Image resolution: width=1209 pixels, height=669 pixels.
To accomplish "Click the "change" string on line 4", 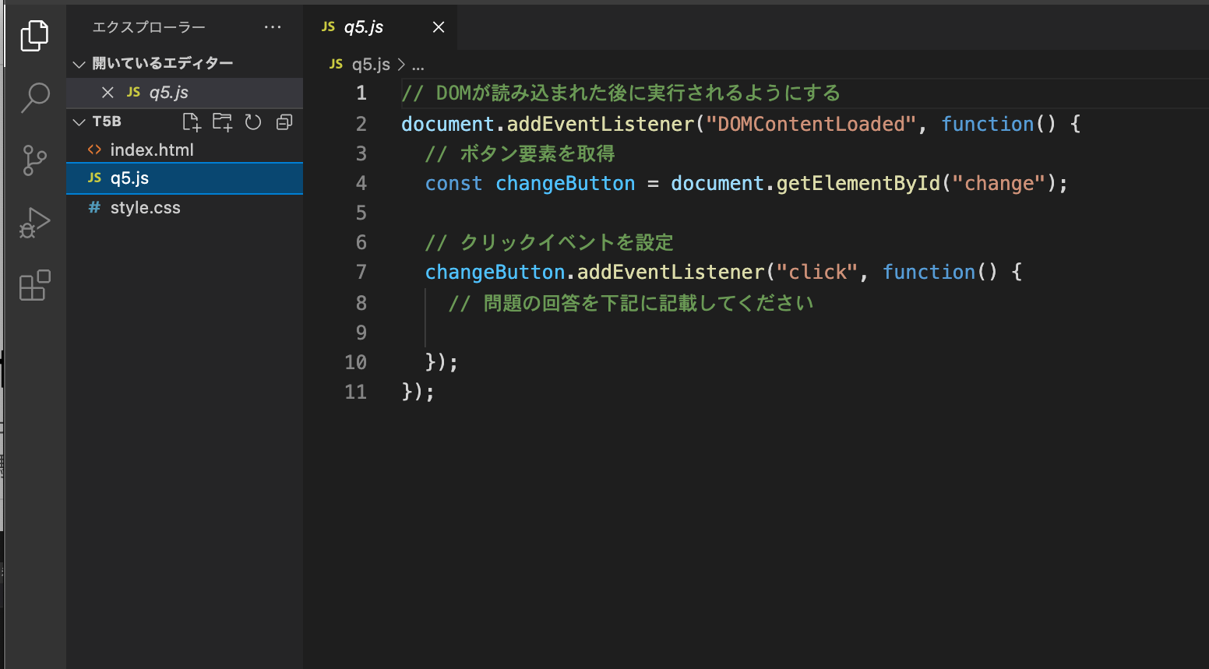I will 999,184.
